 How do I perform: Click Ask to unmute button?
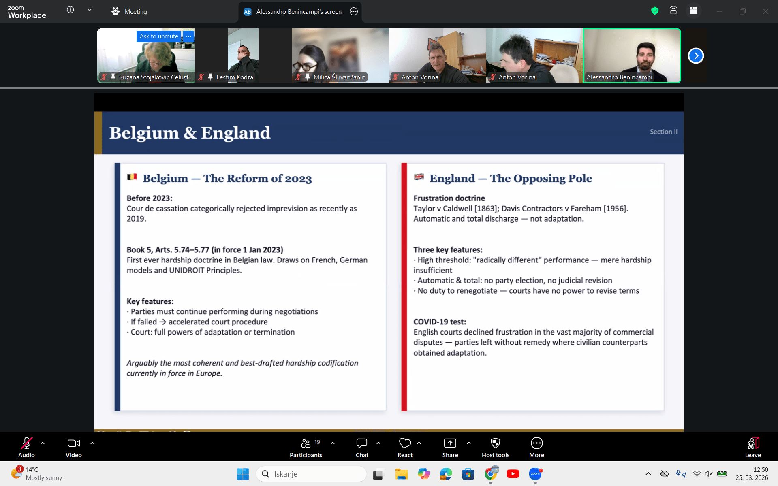tap(158, 36)
